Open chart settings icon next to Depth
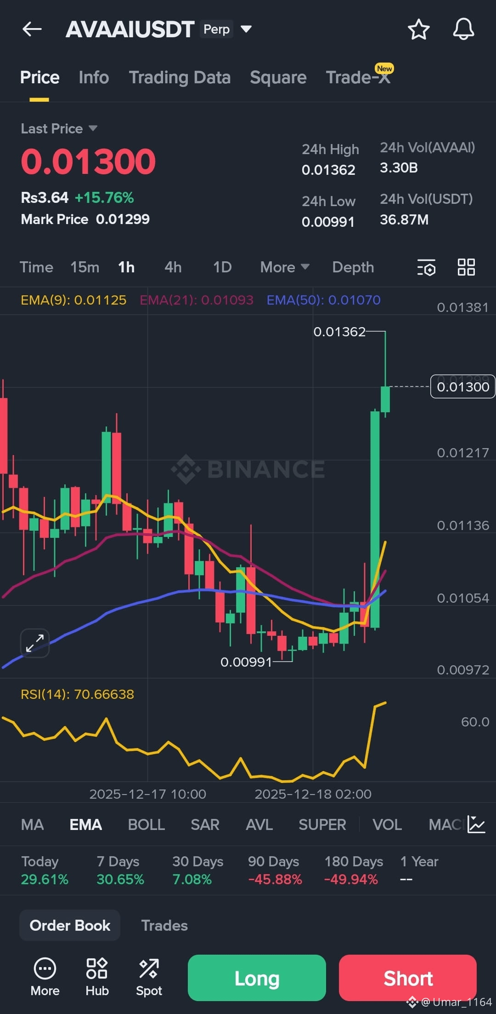This screenshot has width=496, height=1014. [x=426, y=267]
